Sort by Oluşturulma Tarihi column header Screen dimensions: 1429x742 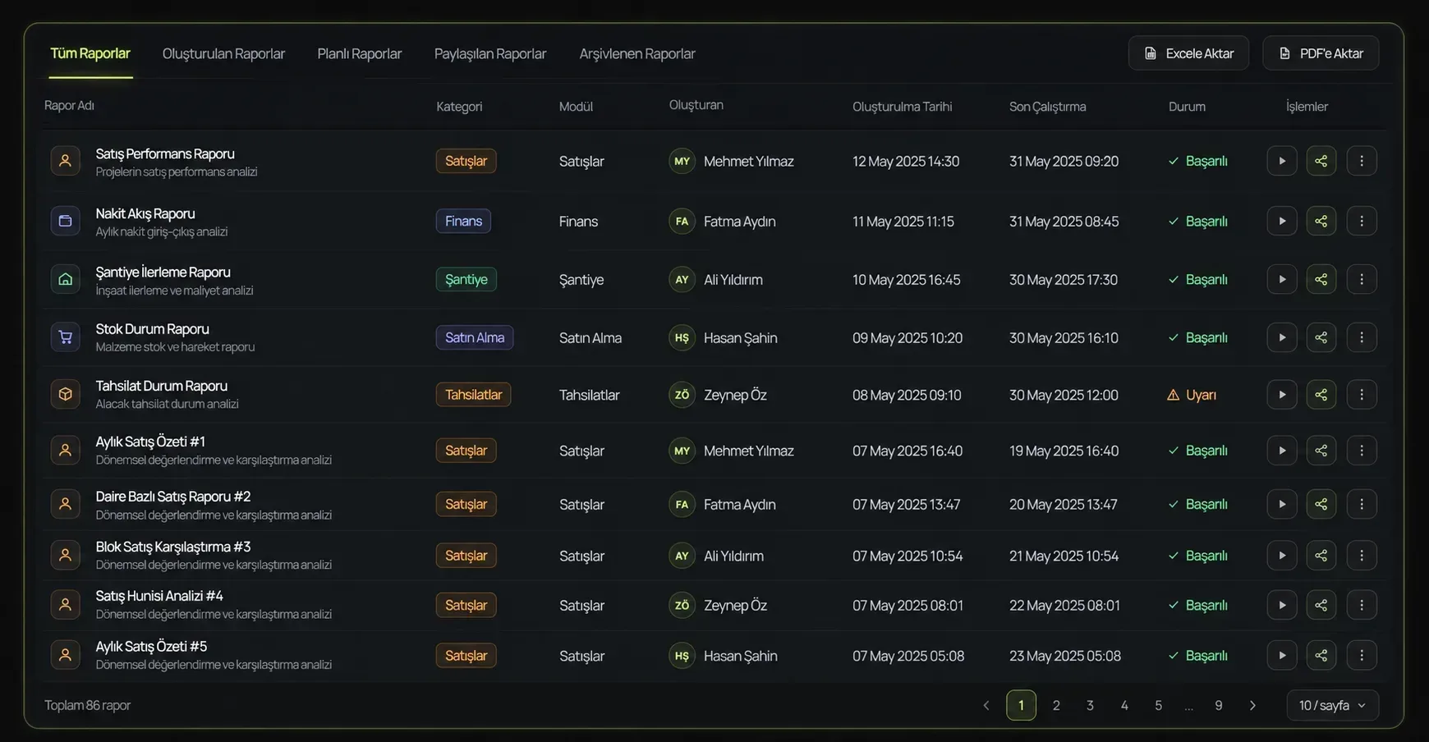coord(902,106)
